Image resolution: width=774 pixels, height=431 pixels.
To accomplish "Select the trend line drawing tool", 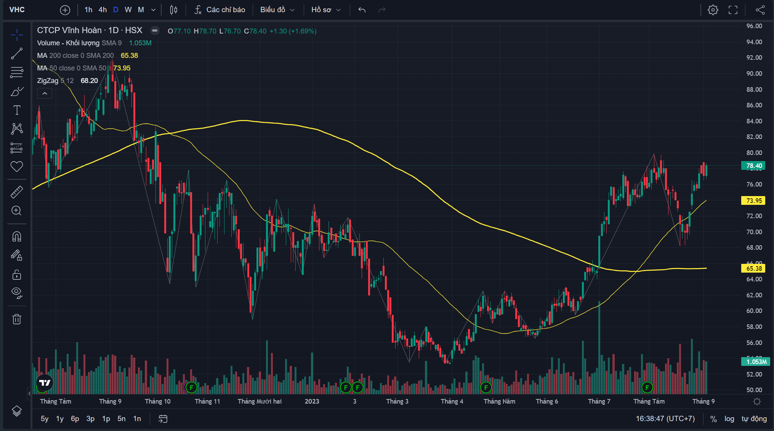I will [x=16, y=54].
